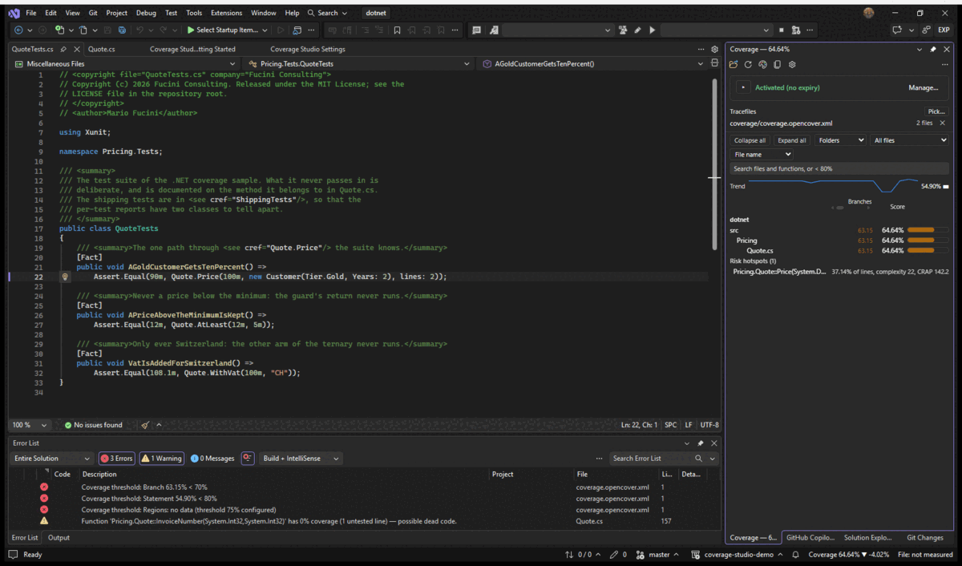Click the copy report icon in Coverage toolbar

(777, 65)
